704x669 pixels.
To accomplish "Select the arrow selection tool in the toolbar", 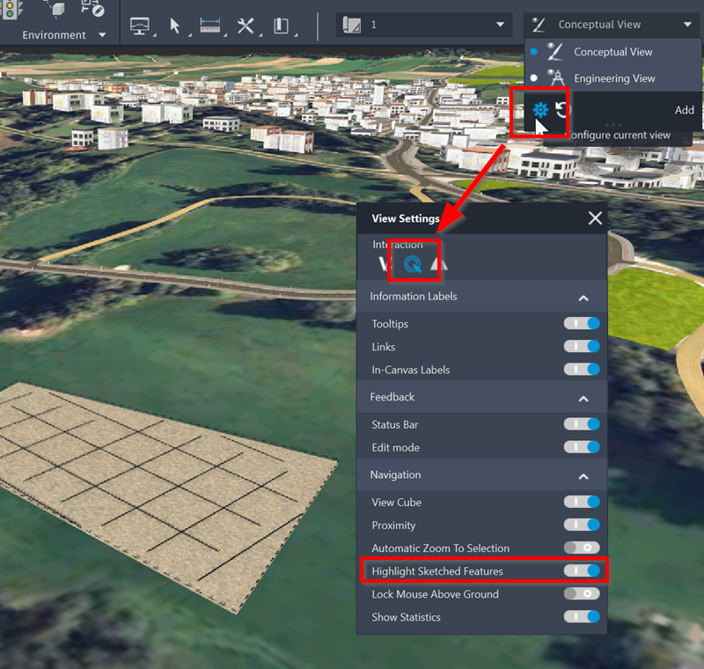I will tap(175, 25).
